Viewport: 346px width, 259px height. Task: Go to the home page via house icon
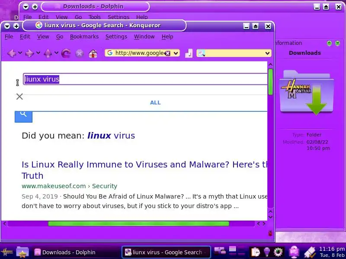93,54
